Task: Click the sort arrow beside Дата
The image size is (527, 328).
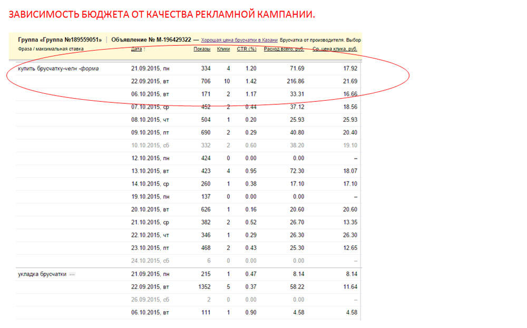Action: [x=144, y=49]
